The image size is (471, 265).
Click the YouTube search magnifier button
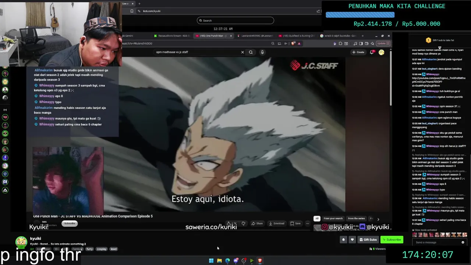click(251, 52)
